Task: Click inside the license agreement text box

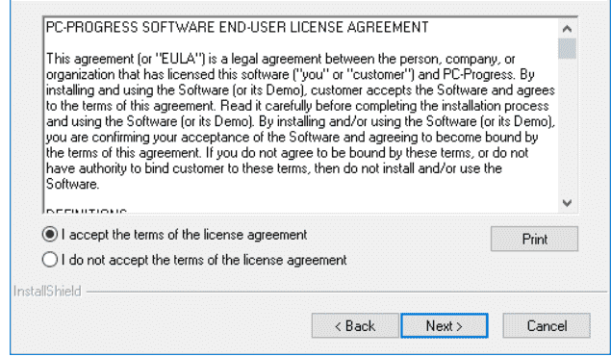Action: (301, 115)
